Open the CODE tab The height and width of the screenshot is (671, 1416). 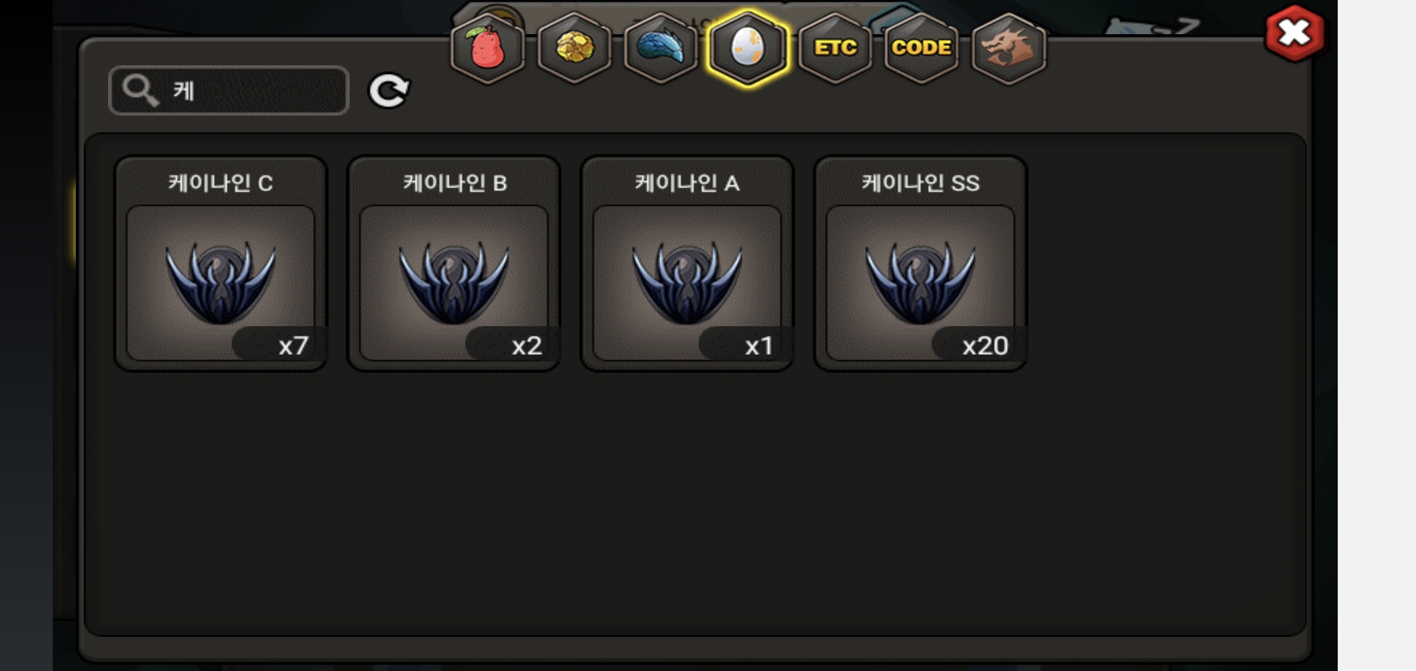point(922,48)
